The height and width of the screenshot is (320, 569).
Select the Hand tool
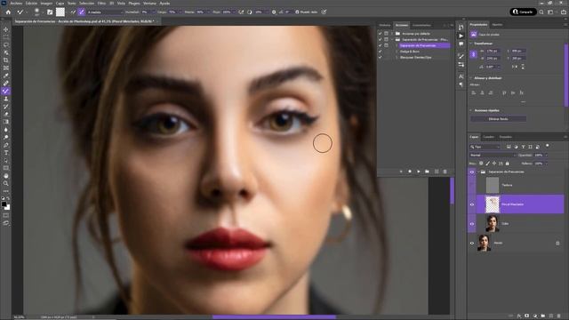pos(6,176)
